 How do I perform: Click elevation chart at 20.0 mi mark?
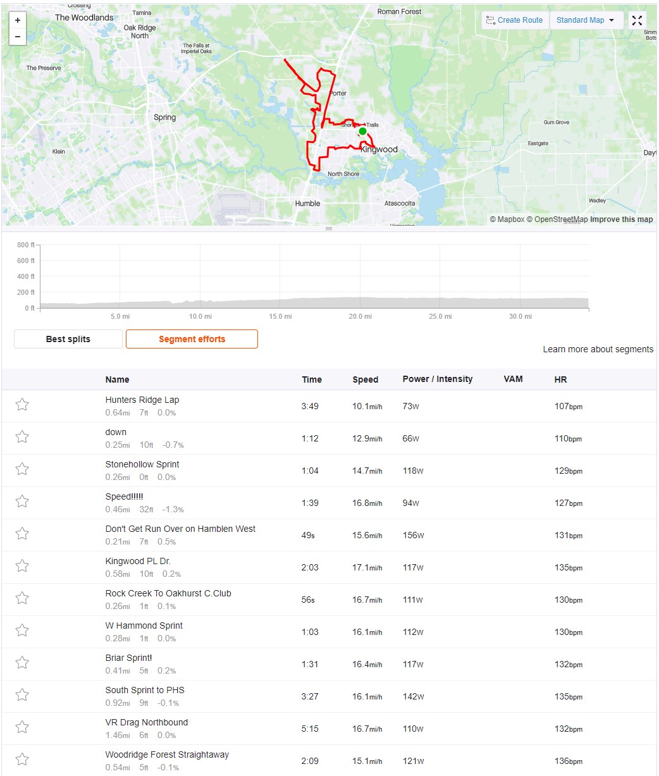(360, 302)
